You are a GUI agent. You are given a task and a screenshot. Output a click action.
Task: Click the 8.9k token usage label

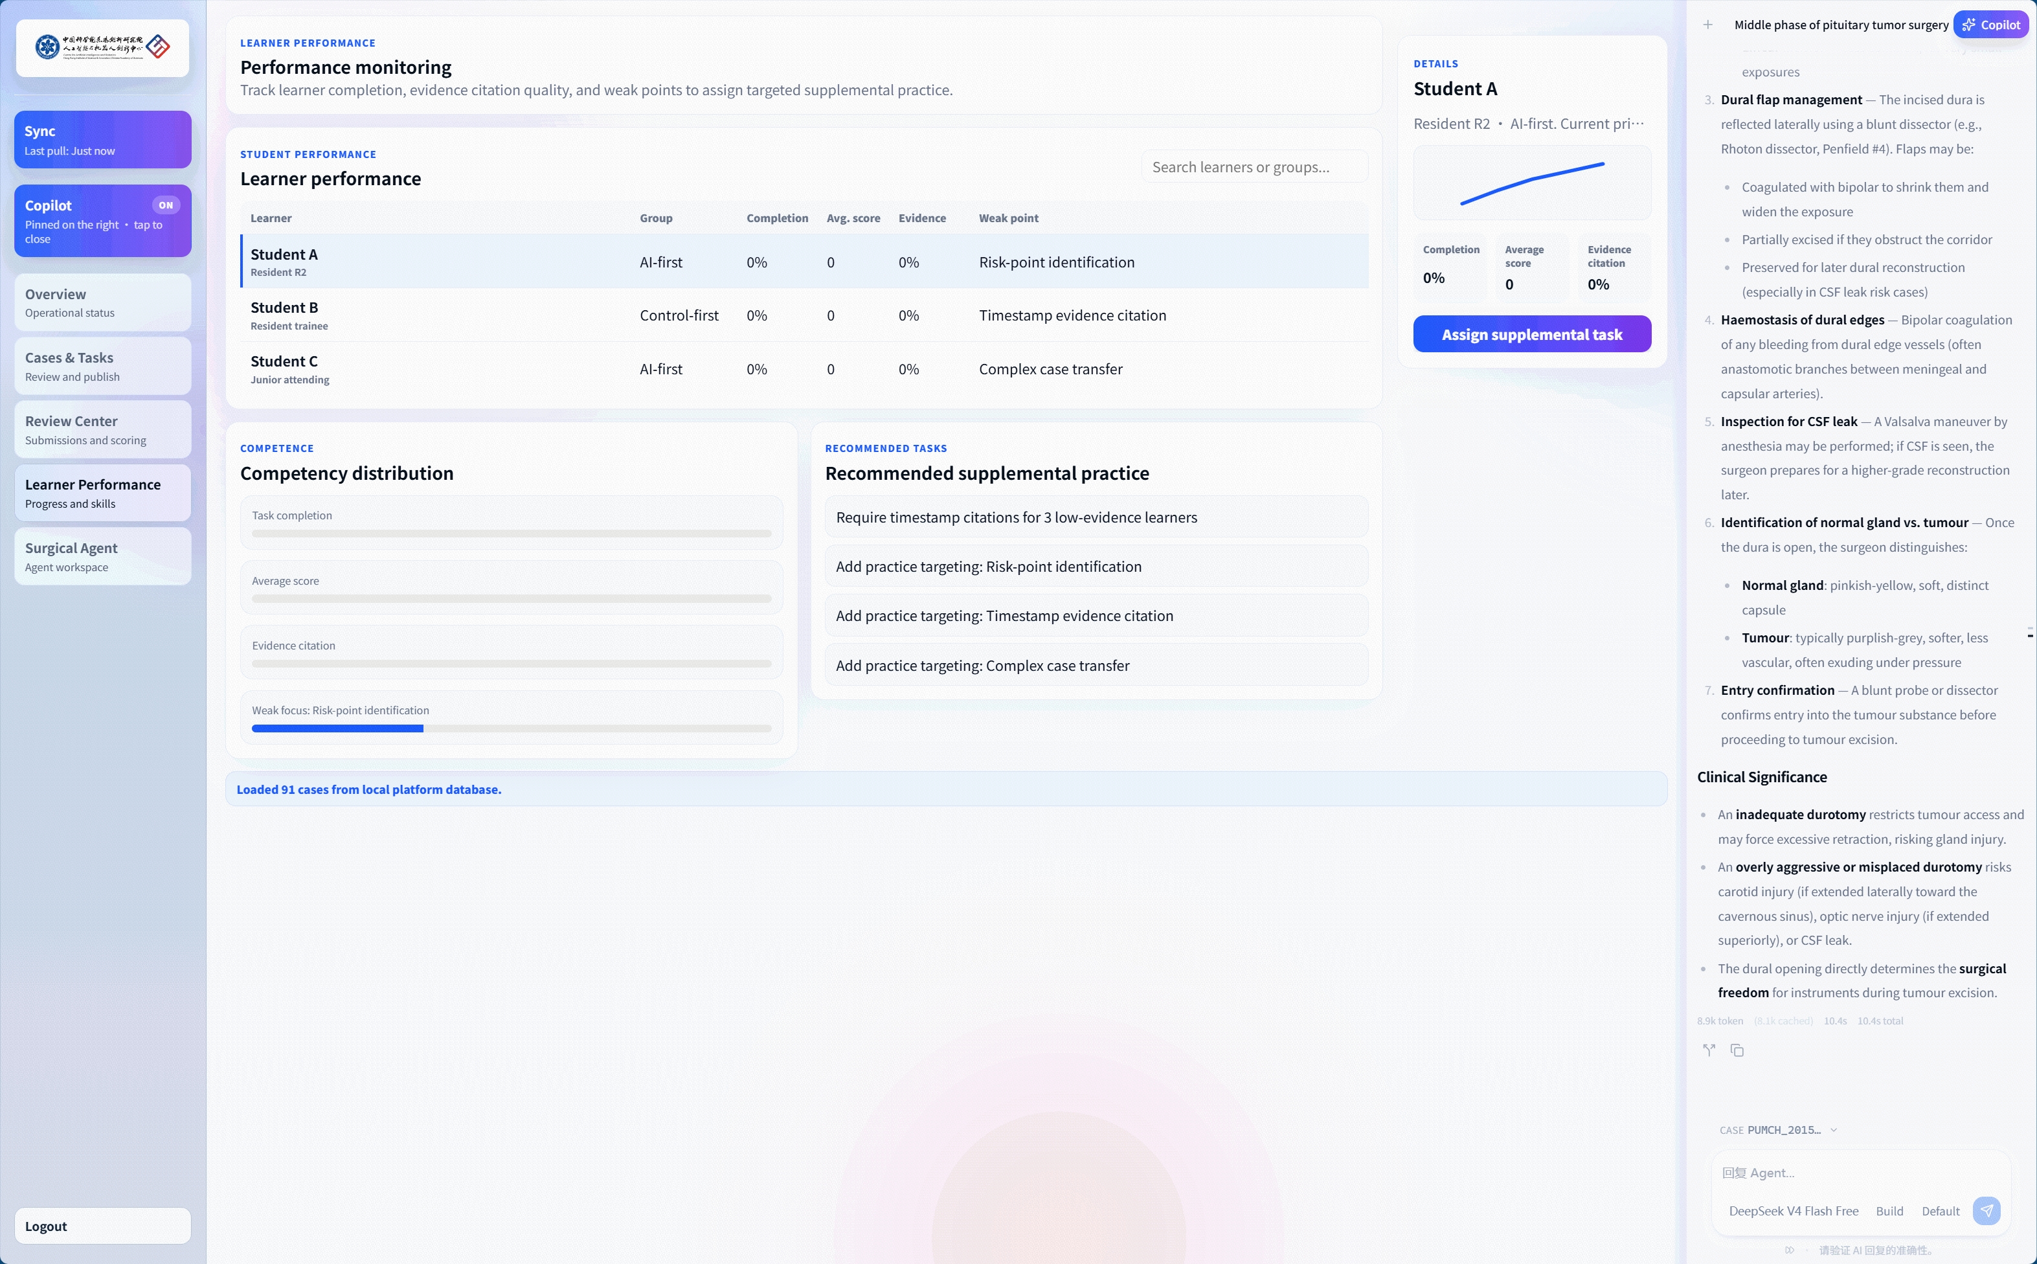(1719, 1021)
